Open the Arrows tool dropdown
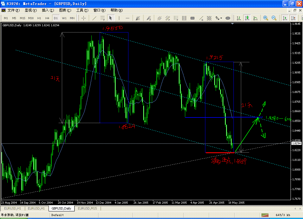 coord(221,18)
